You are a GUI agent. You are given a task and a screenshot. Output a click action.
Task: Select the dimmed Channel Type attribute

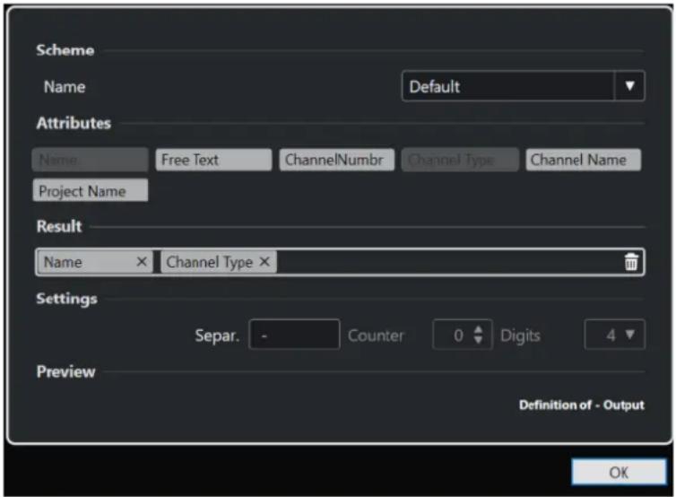pyautogui.click(x=460, y=160)
